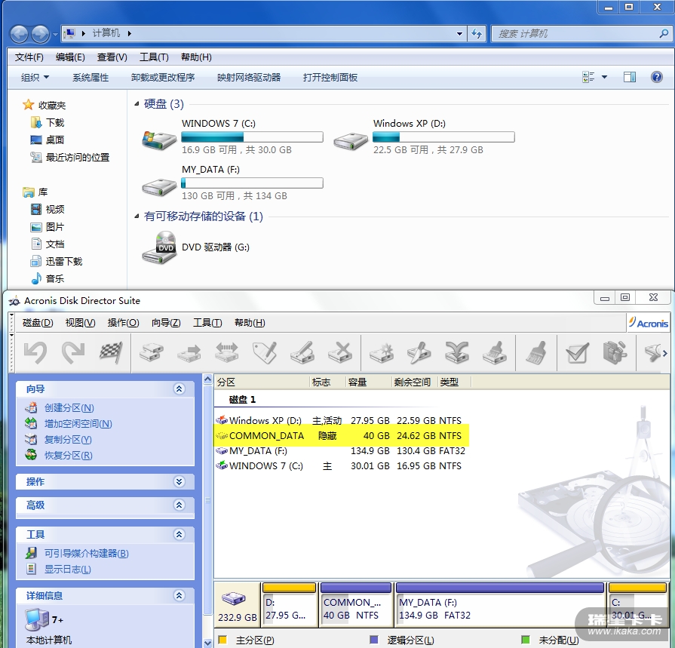Click 可引导媒介构建器(B) link
The width and height of the screenshot is (675, 648).
[x=86, y=553]
